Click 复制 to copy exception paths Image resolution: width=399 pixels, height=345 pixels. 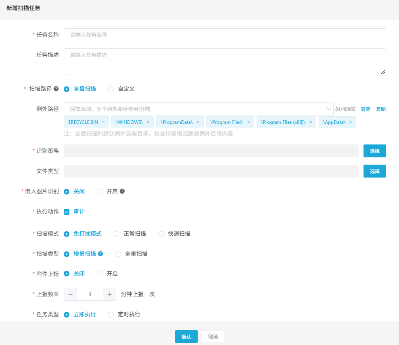pyautogui.click(x=381, y=109)
